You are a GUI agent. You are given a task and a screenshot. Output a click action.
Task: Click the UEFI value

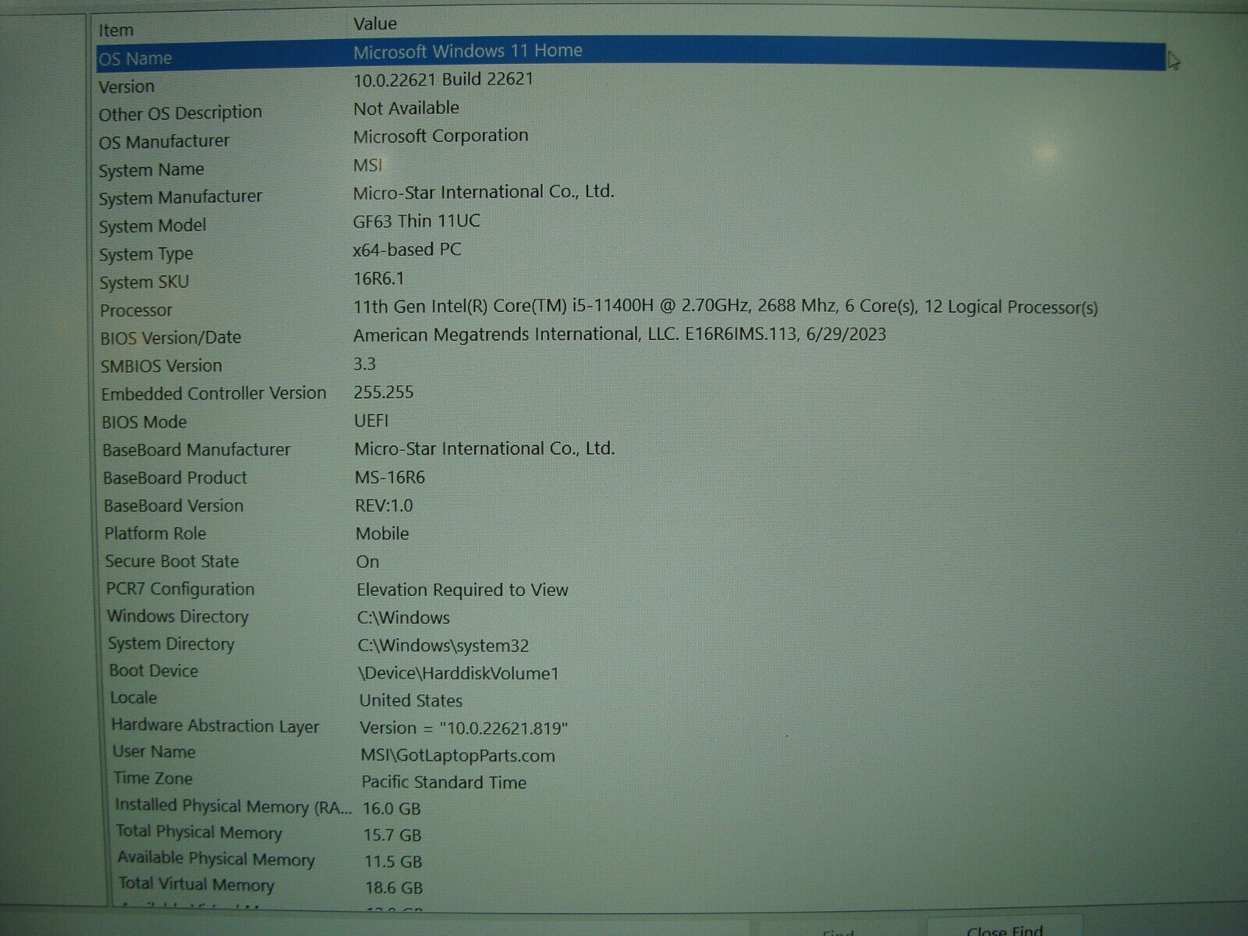[371, 420]
